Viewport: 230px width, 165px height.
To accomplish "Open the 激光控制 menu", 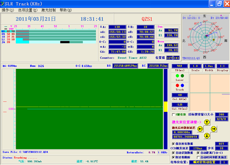I will tap(48, 10).
